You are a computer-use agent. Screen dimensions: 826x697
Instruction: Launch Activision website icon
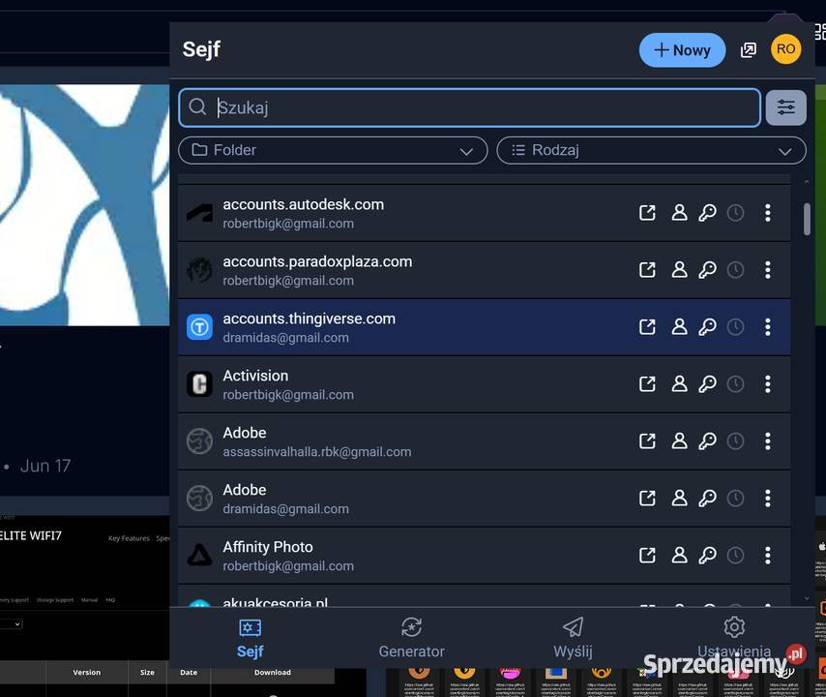point(647,383)
